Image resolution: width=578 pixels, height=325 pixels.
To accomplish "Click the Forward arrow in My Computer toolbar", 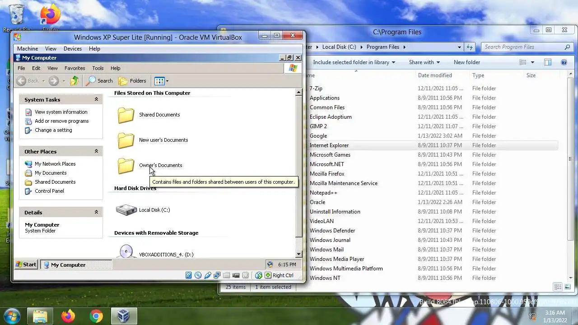I will pyautogui.click(x=54, y=81).
